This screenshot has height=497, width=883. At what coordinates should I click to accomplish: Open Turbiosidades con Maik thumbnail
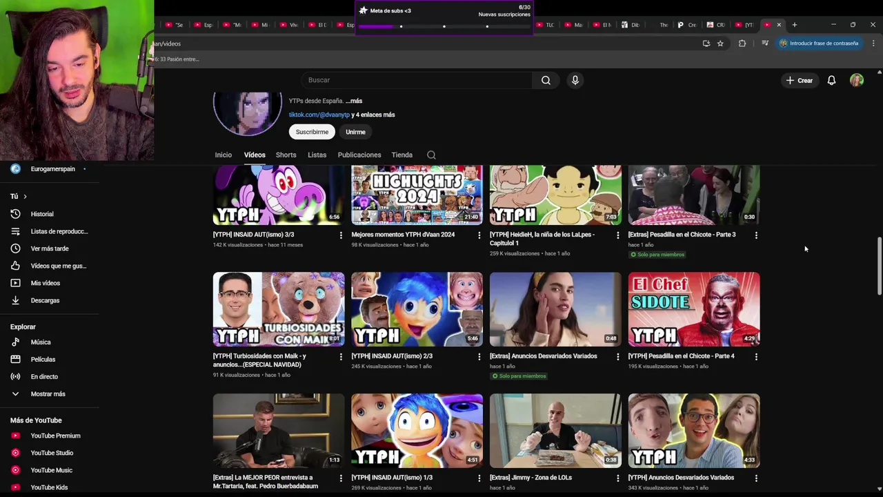pos(279,309)
